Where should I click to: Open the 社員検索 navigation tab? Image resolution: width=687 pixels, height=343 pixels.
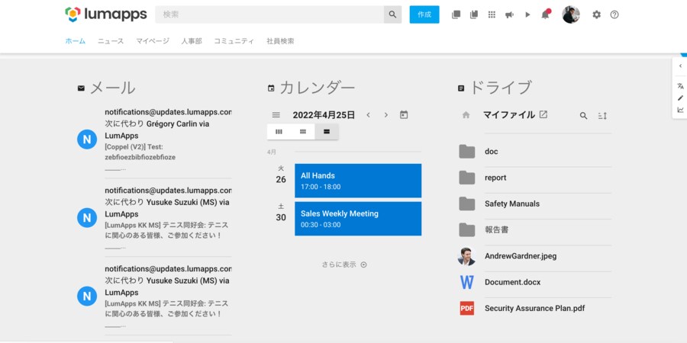[280, 41]
